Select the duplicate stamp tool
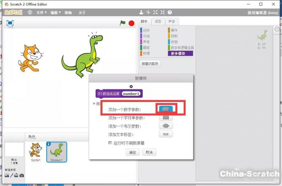Viewport: 282px width, 186px height. tap(141, 12)
